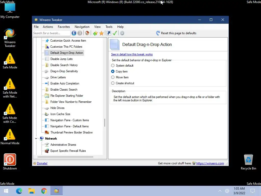Click Reset this page to defaults
The image size is (261, 196).
176,33
